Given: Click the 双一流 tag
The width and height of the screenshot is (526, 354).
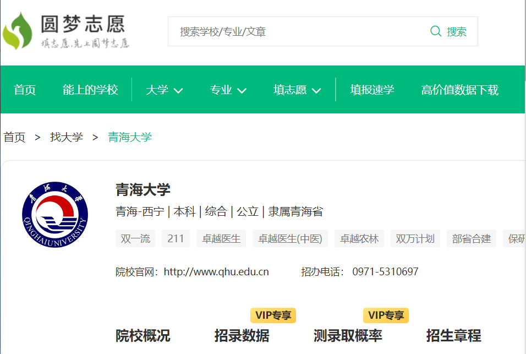Looking at the screenshot, I should (x=135, y=238).
